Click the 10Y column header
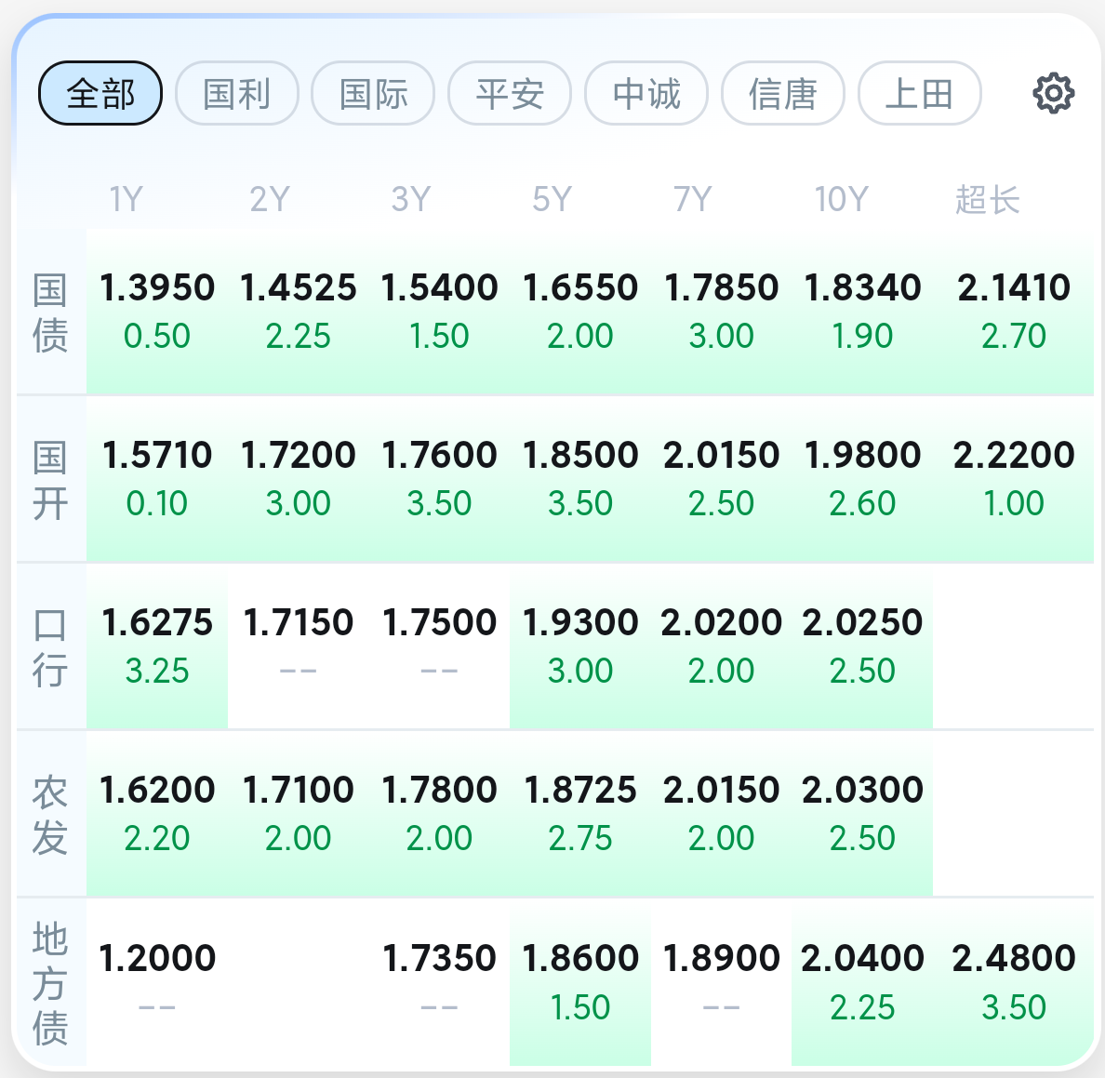1105x1078 pixels. point(841,199)
